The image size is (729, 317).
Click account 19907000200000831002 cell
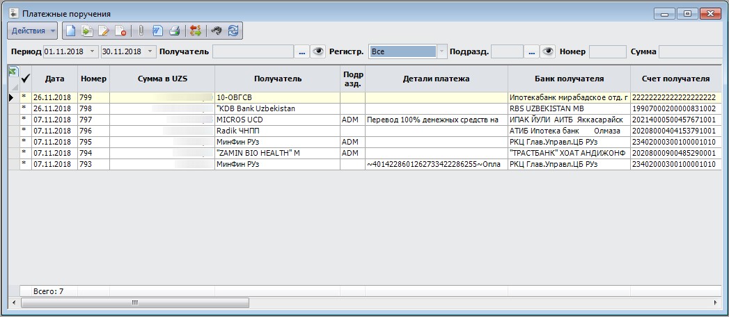[677, 108]
